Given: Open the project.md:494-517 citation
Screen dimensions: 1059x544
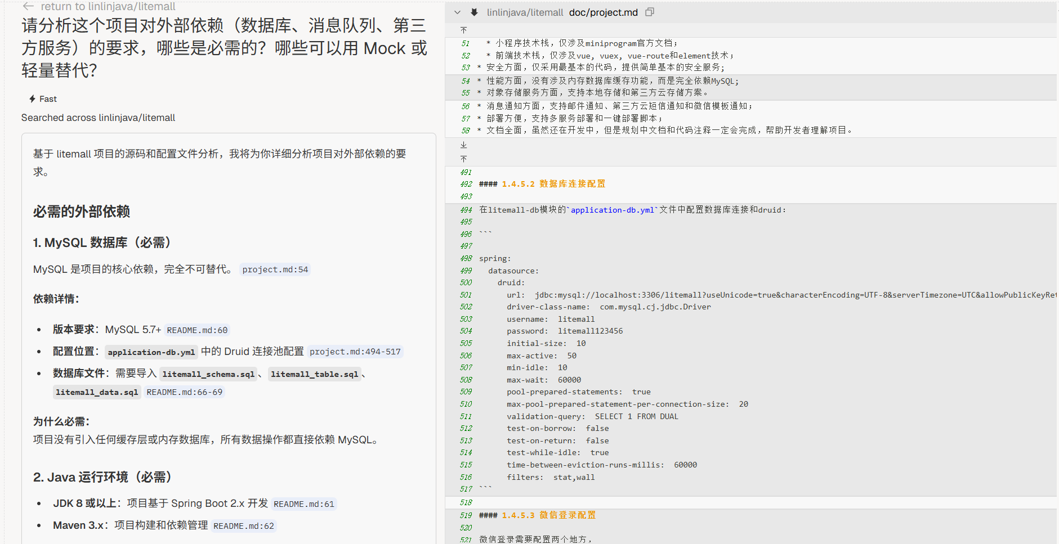Looking at the screenshot, I should 355,352.
